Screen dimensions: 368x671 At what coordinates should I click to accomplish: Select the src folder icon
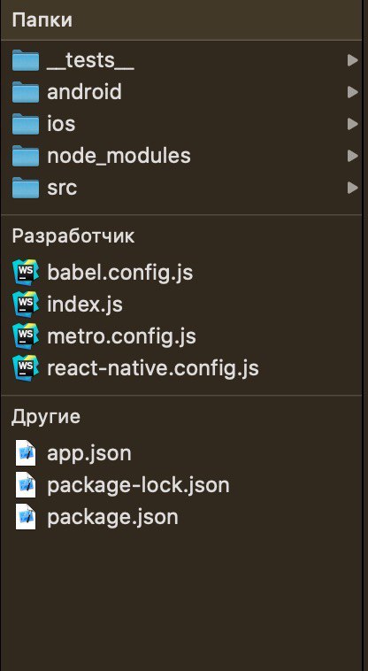pos(26,188)
